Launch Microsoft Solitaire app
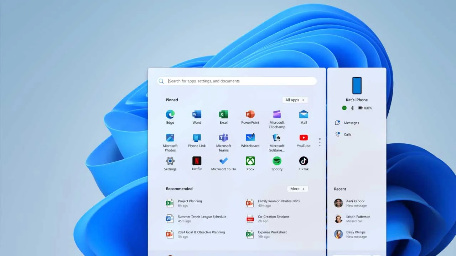 277,143
